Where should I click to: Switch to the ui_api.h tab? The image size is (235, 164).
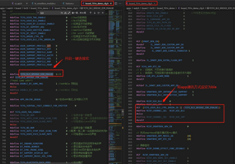(19, 3)
